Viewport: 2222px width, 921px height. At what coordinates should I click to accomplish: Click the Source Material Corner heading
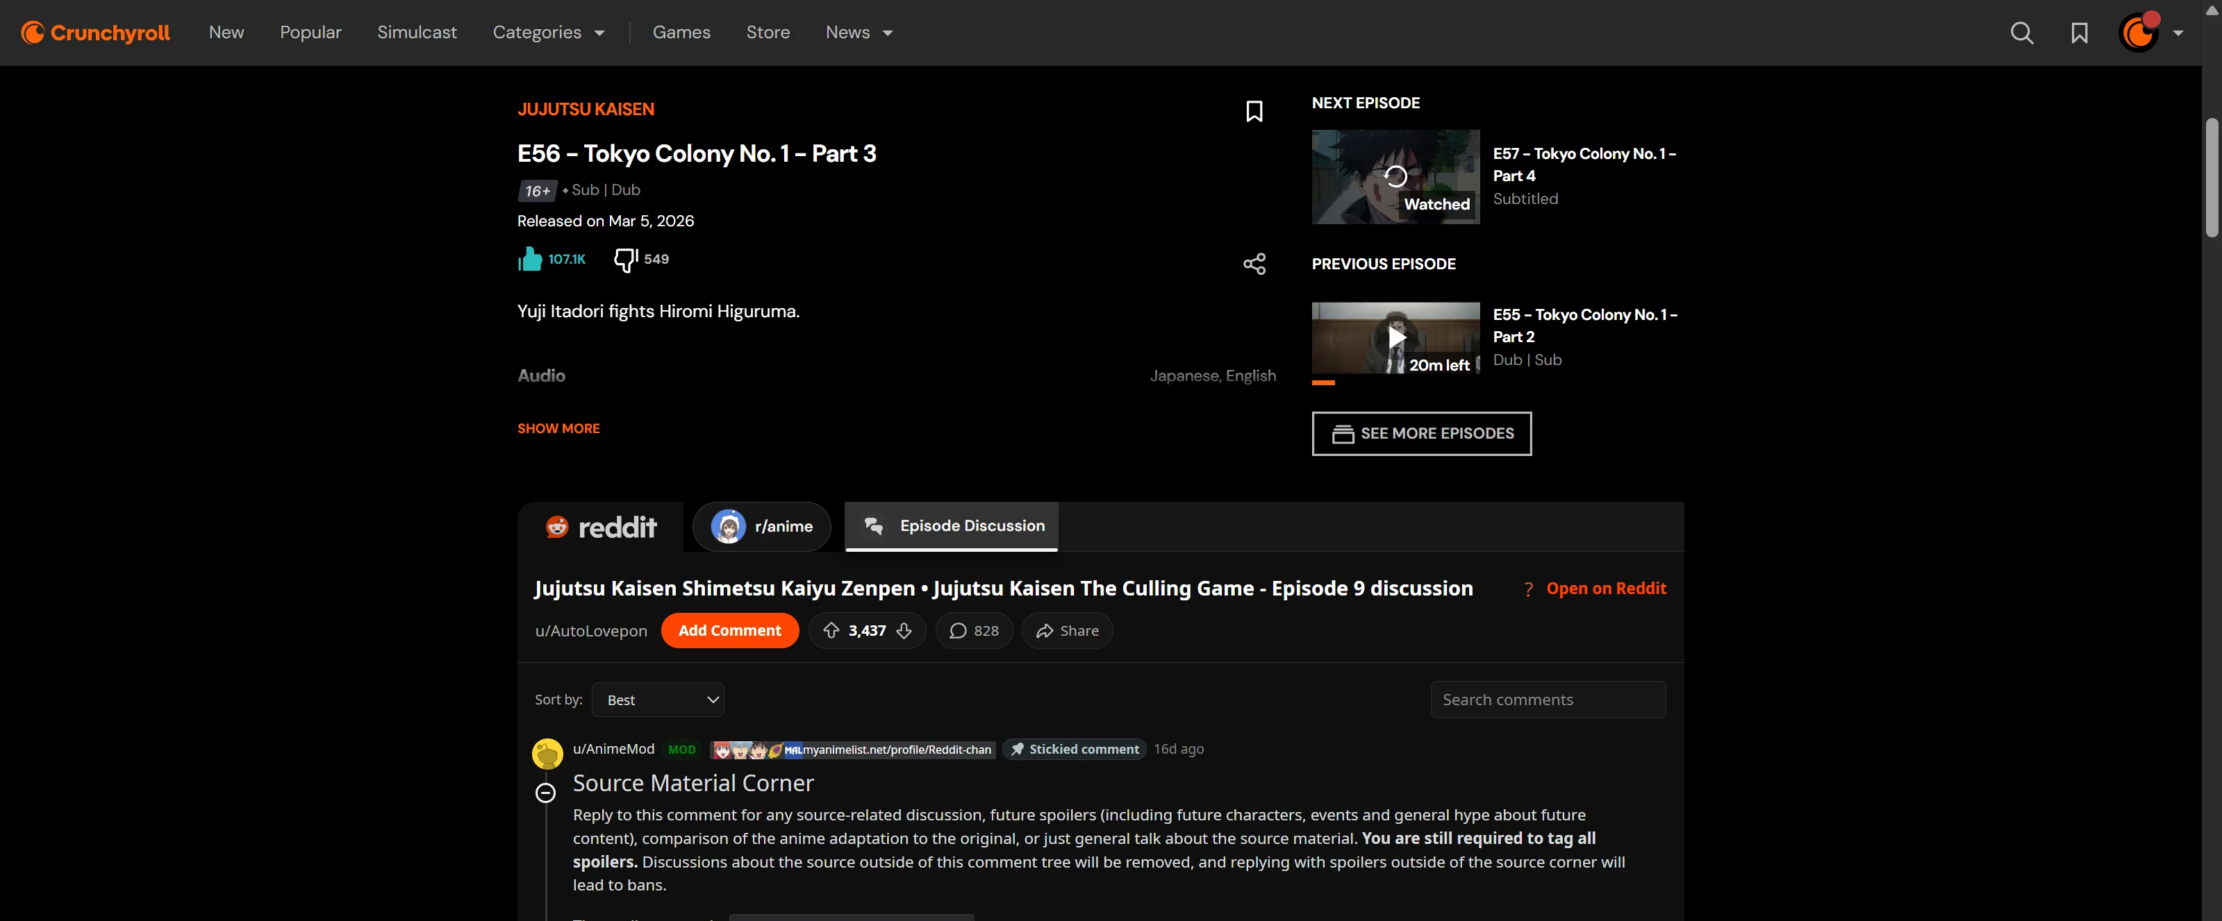(693, 783)
